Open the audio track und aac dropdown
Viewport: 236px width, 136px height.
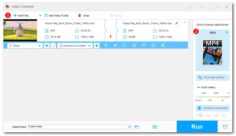75,46
